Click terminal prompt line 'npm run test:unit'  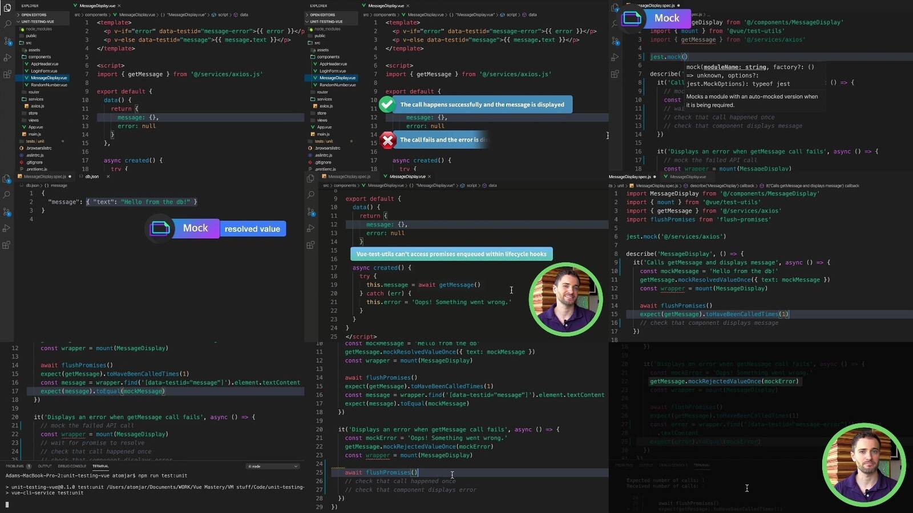tap(96, 475)
